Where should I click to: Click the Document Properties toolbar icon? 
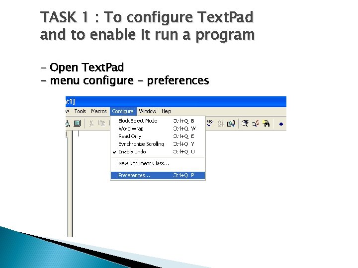pyautogui.click(x=77, y=124)
